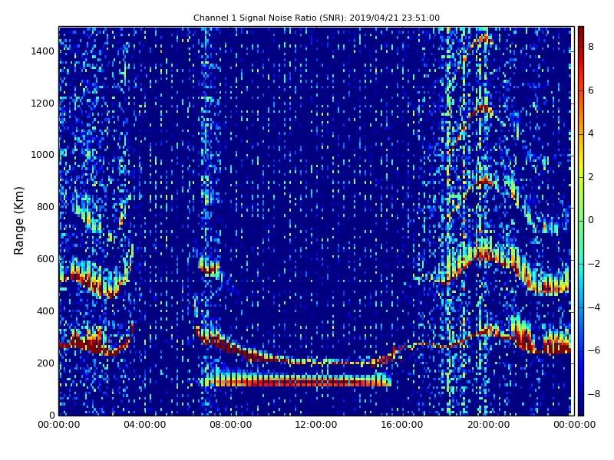This screenshot has height=460, width=614.
Task: Click the 1400 range tick label
Action: (43, 51)
